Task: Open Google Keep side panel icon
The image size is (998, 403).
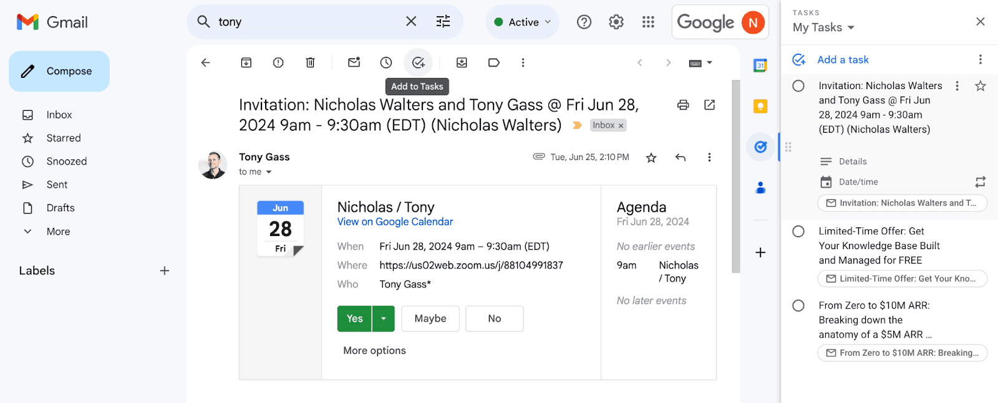Action: [760, 106]
